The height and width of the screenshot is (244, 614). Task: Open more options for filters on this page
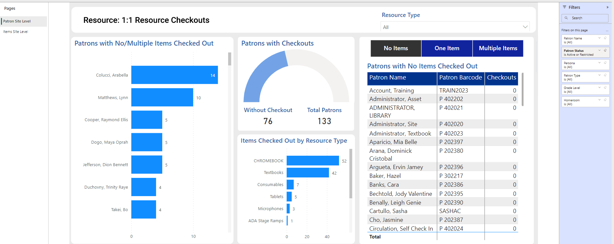click(607, 31)
